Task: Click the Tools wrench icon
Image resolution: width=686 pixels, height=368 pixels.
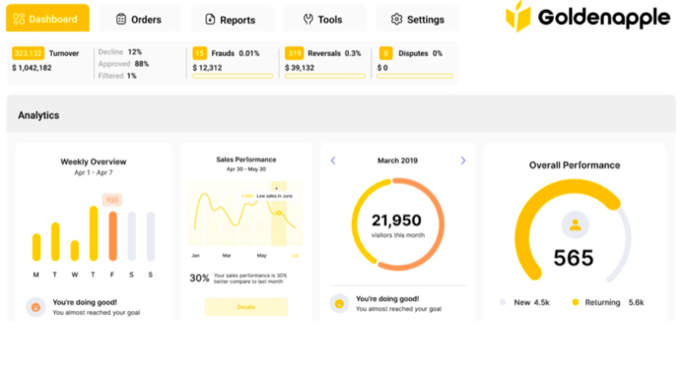Action: click(x=309, y=19)
